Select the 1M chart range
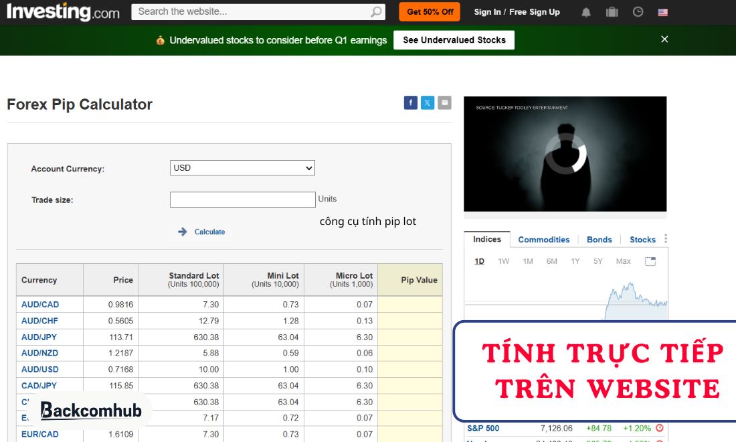Screen dimensions: 736x442 tap(528, 261)
